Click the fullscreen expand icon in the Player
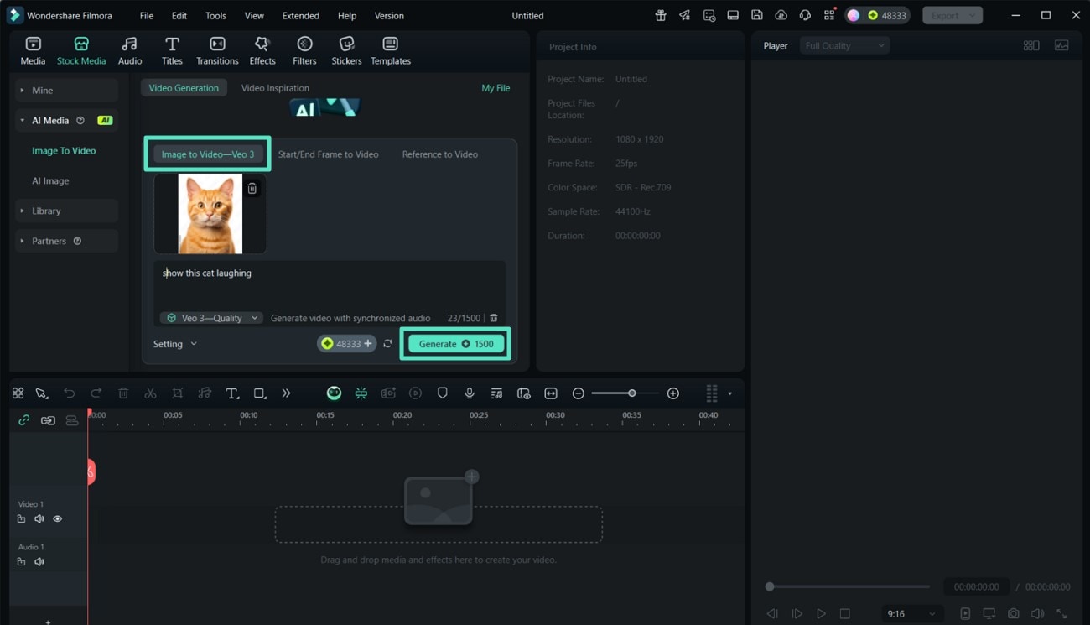Viewport: 1090px width, 625px height. tap(1061, 614)
